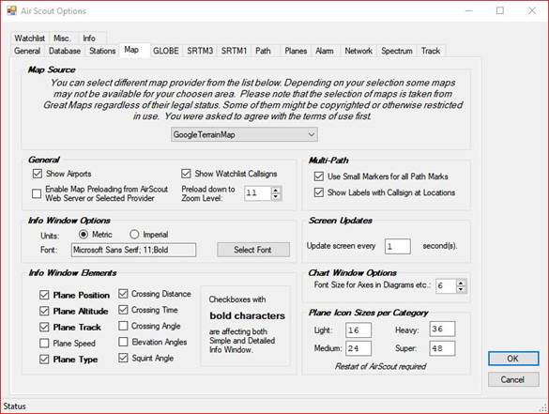Click the Air Scout app icon in title bar
549x414 pixels.
(11, 10)
